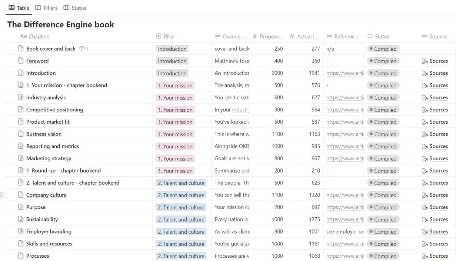The width and height of the screenshot is (456, 261).
Task: Open the reference URL in Introduction row
Action: click(x=345, y=73)
